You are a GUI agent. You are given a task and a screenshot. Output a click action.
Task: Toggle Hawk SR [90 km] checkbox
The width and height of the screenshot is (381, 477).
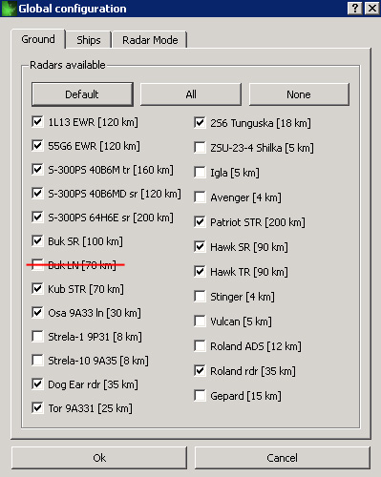[200, 247]
